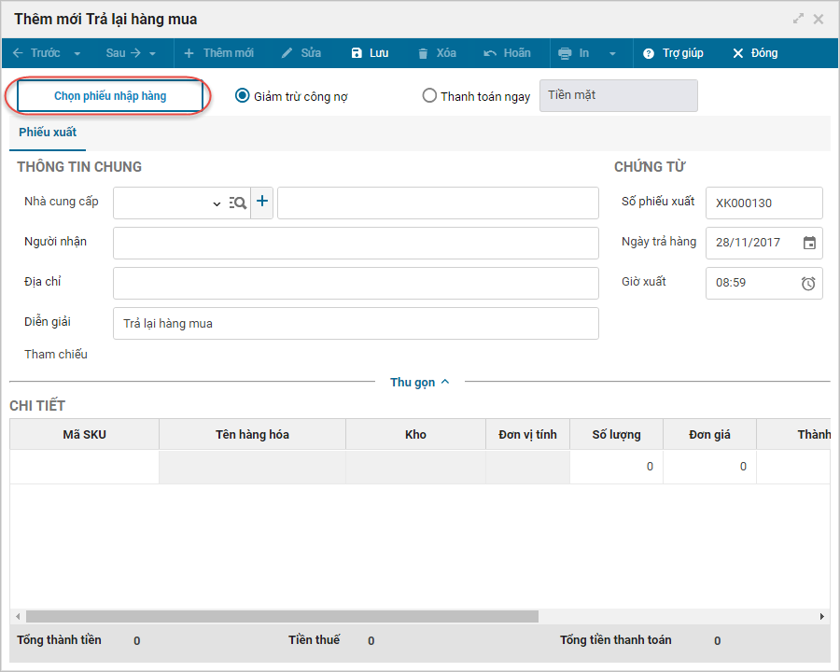The image size is (840, 672).
Task: Click the scrollbar left arrow
Action: click(x=18, y=616)
